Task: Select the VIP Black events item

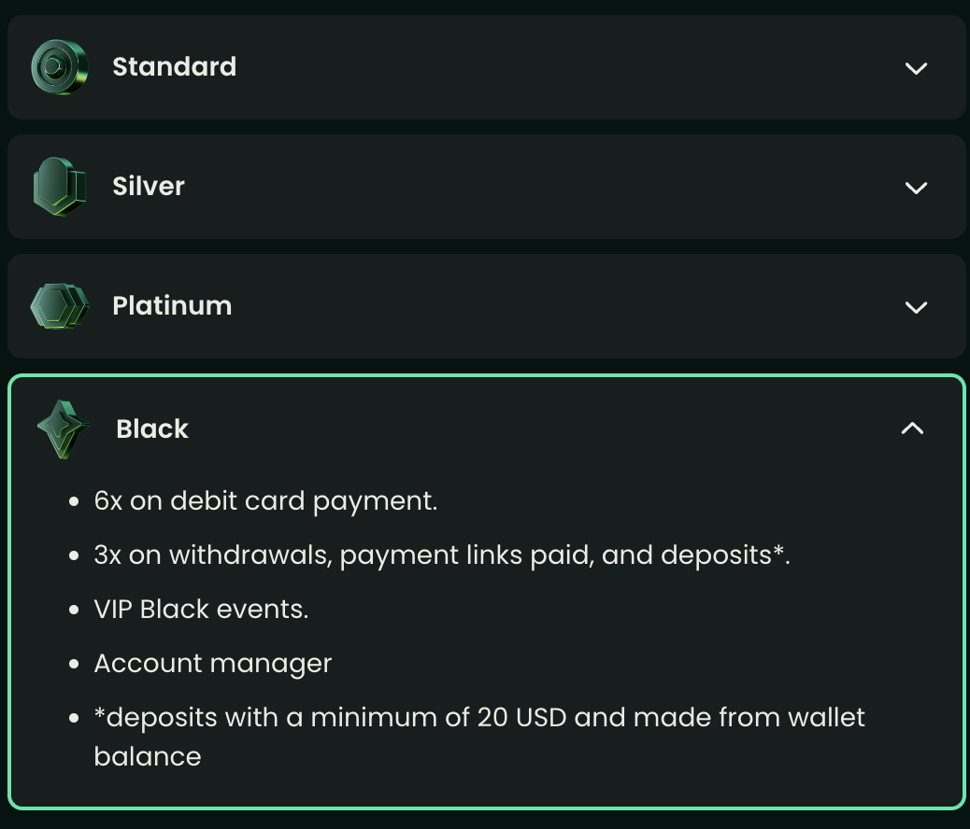Action: tap(201, 610)
